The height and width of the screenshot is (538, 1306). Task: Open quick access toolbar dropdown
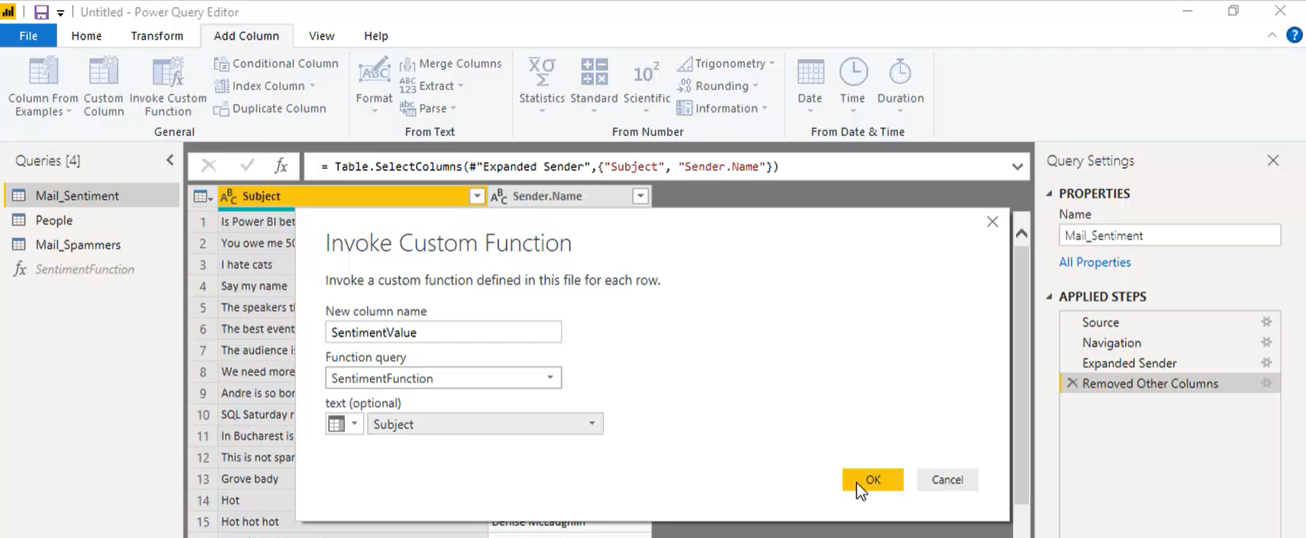point(61,12)
